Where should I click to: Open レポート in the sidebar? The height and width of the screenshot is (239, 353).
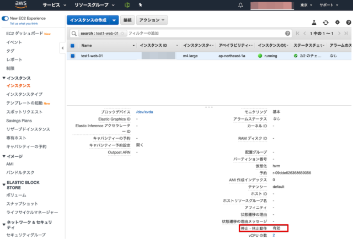point(14,59)
